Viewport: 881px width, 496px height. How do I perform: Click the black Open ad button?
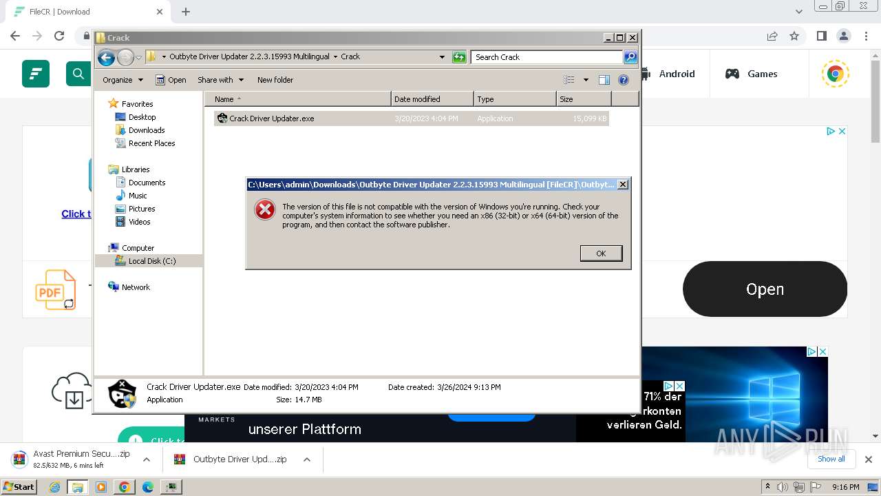coord(765,289)
